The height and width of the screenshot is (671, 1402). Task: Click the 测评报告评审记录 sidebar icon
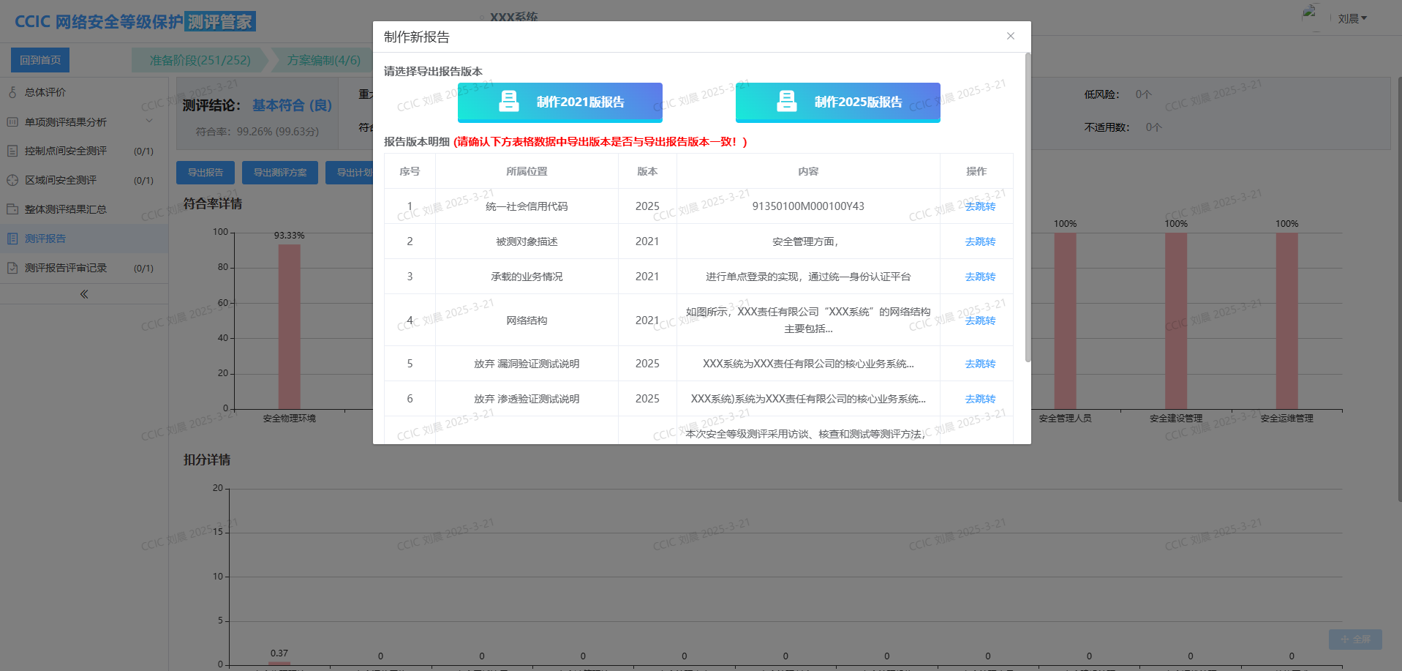12,268
